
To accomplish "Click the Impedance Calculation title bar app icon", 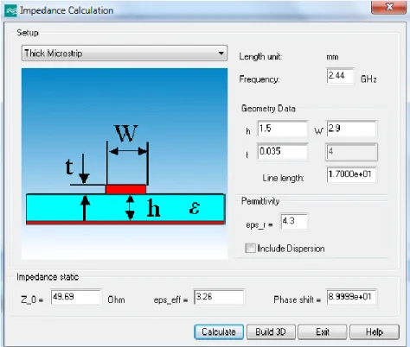I will pos(11,10).
